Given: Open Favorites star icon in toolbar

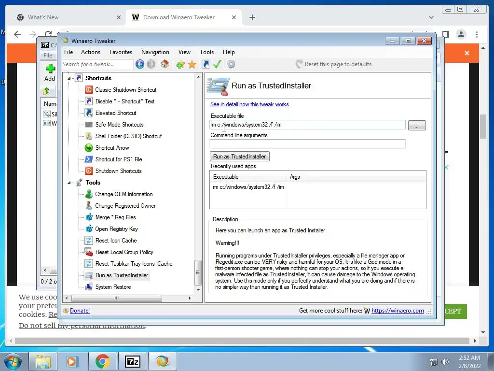Looking at the screenshot, I should pos(192,64).
